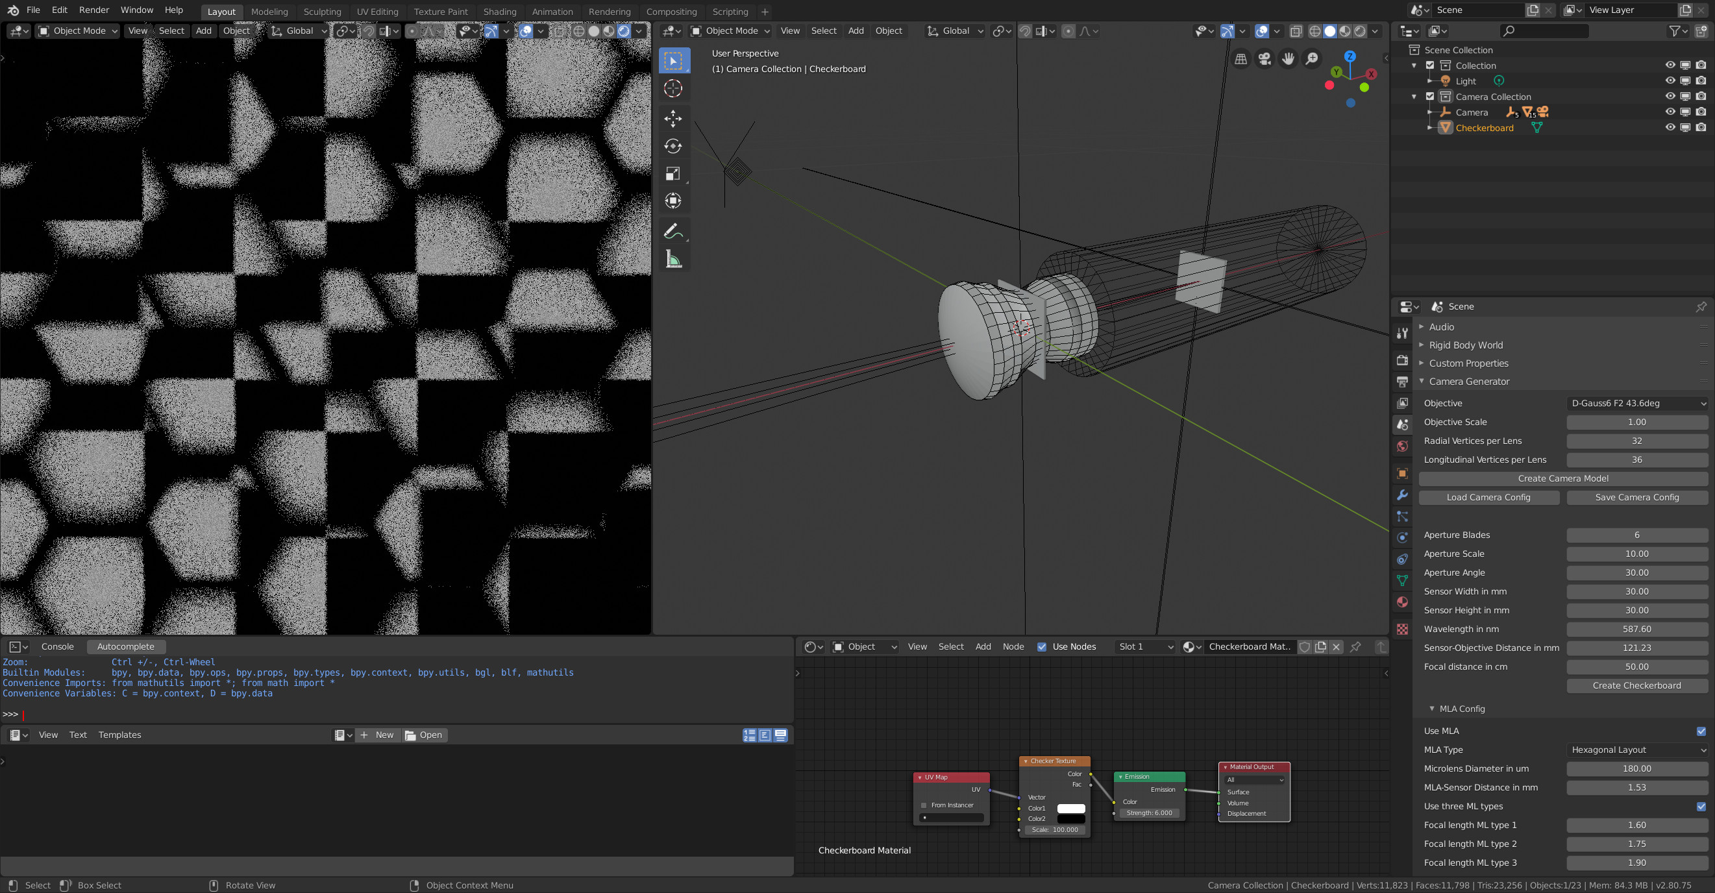This screenshot has height=893, width=1715.
Task: Select the Rotate tool
Action: [673, 146]
